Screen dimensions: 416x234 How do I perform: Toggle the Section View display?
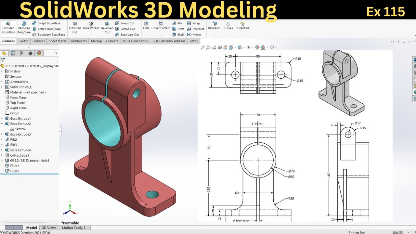point(220,47)
